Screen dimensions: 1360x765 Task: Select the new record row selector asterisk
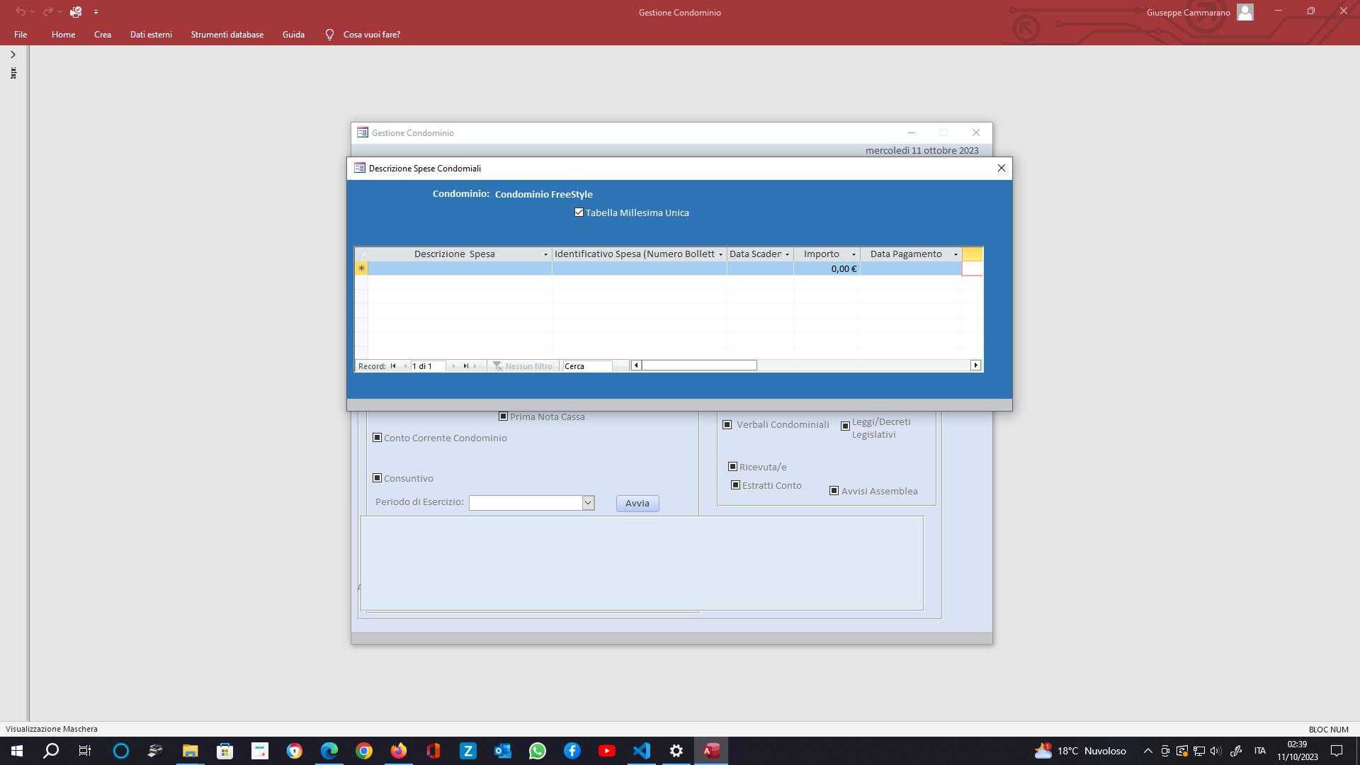point(361,268)
